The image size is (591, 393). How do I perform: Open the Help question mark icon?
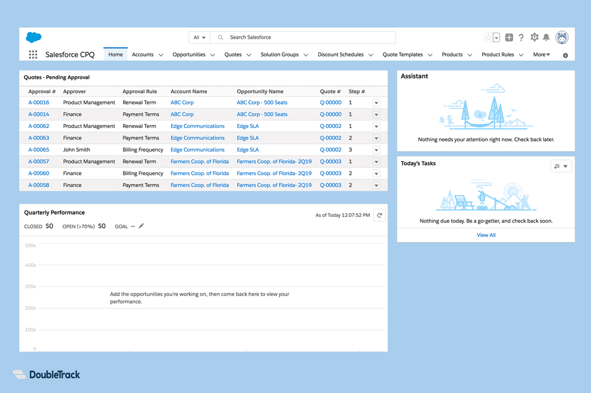point(521,37)
